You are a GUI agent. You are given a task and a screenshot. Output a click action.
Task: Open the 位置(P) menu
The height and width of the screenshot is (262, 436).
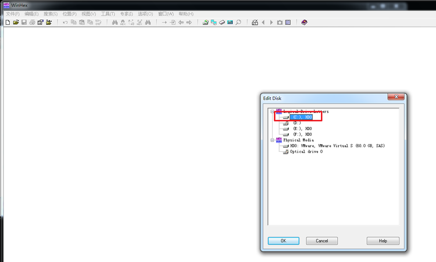tap(70, 14)
